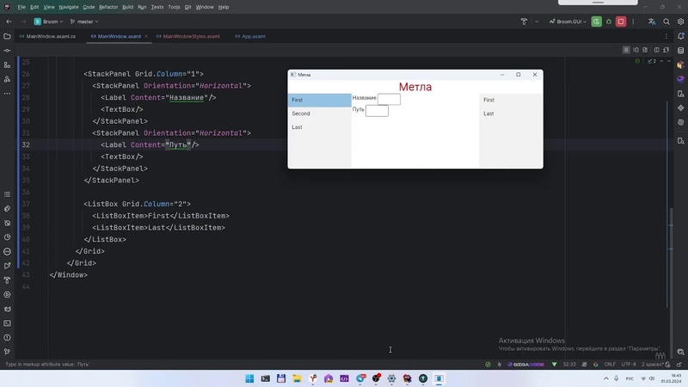The width and height of the screenshot is (688, 387).
Task: Open the Build menu
Action: coord(127,7)
